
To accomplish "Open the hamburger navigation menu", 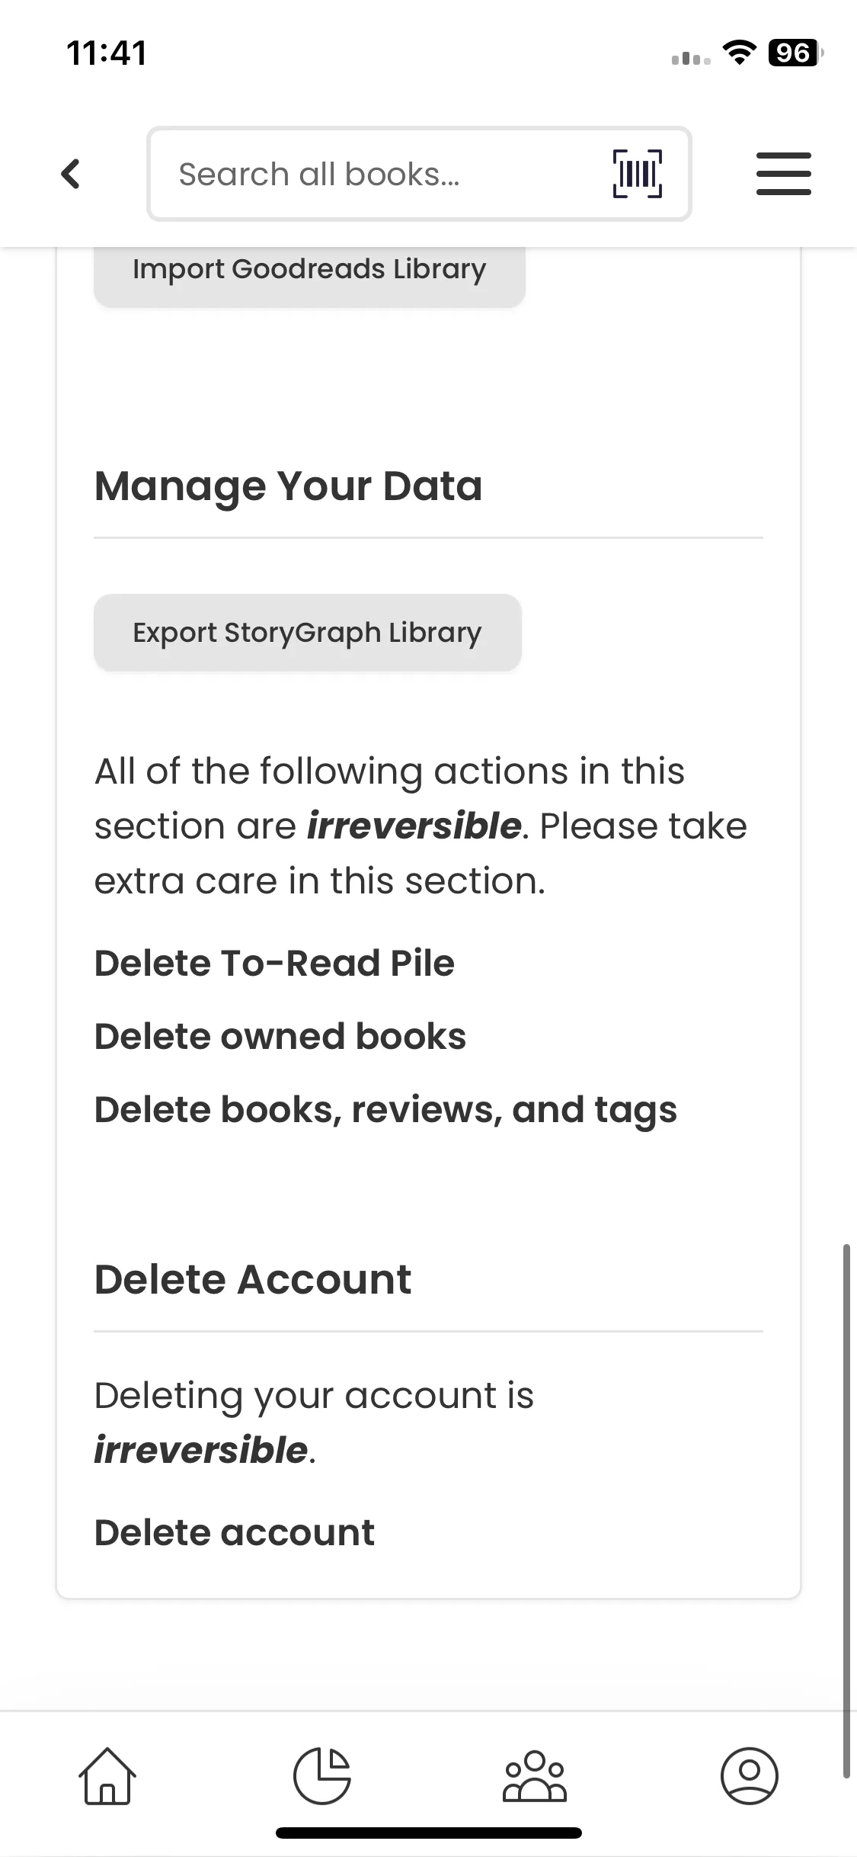I will pyautogui.click(x=783, y=174).
